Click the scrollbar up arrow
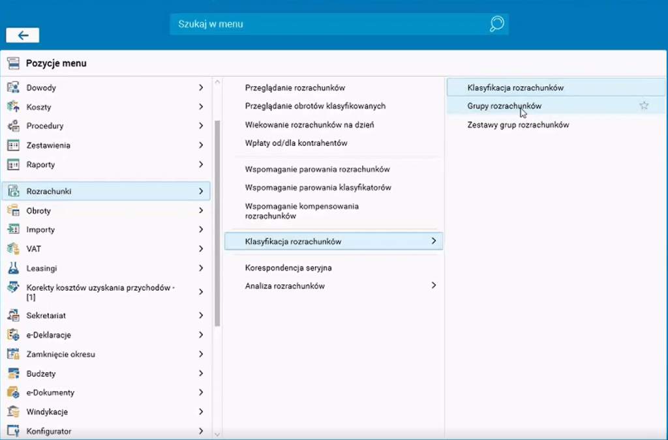Viewport: 668px width, 440px height. coord(217,81)
